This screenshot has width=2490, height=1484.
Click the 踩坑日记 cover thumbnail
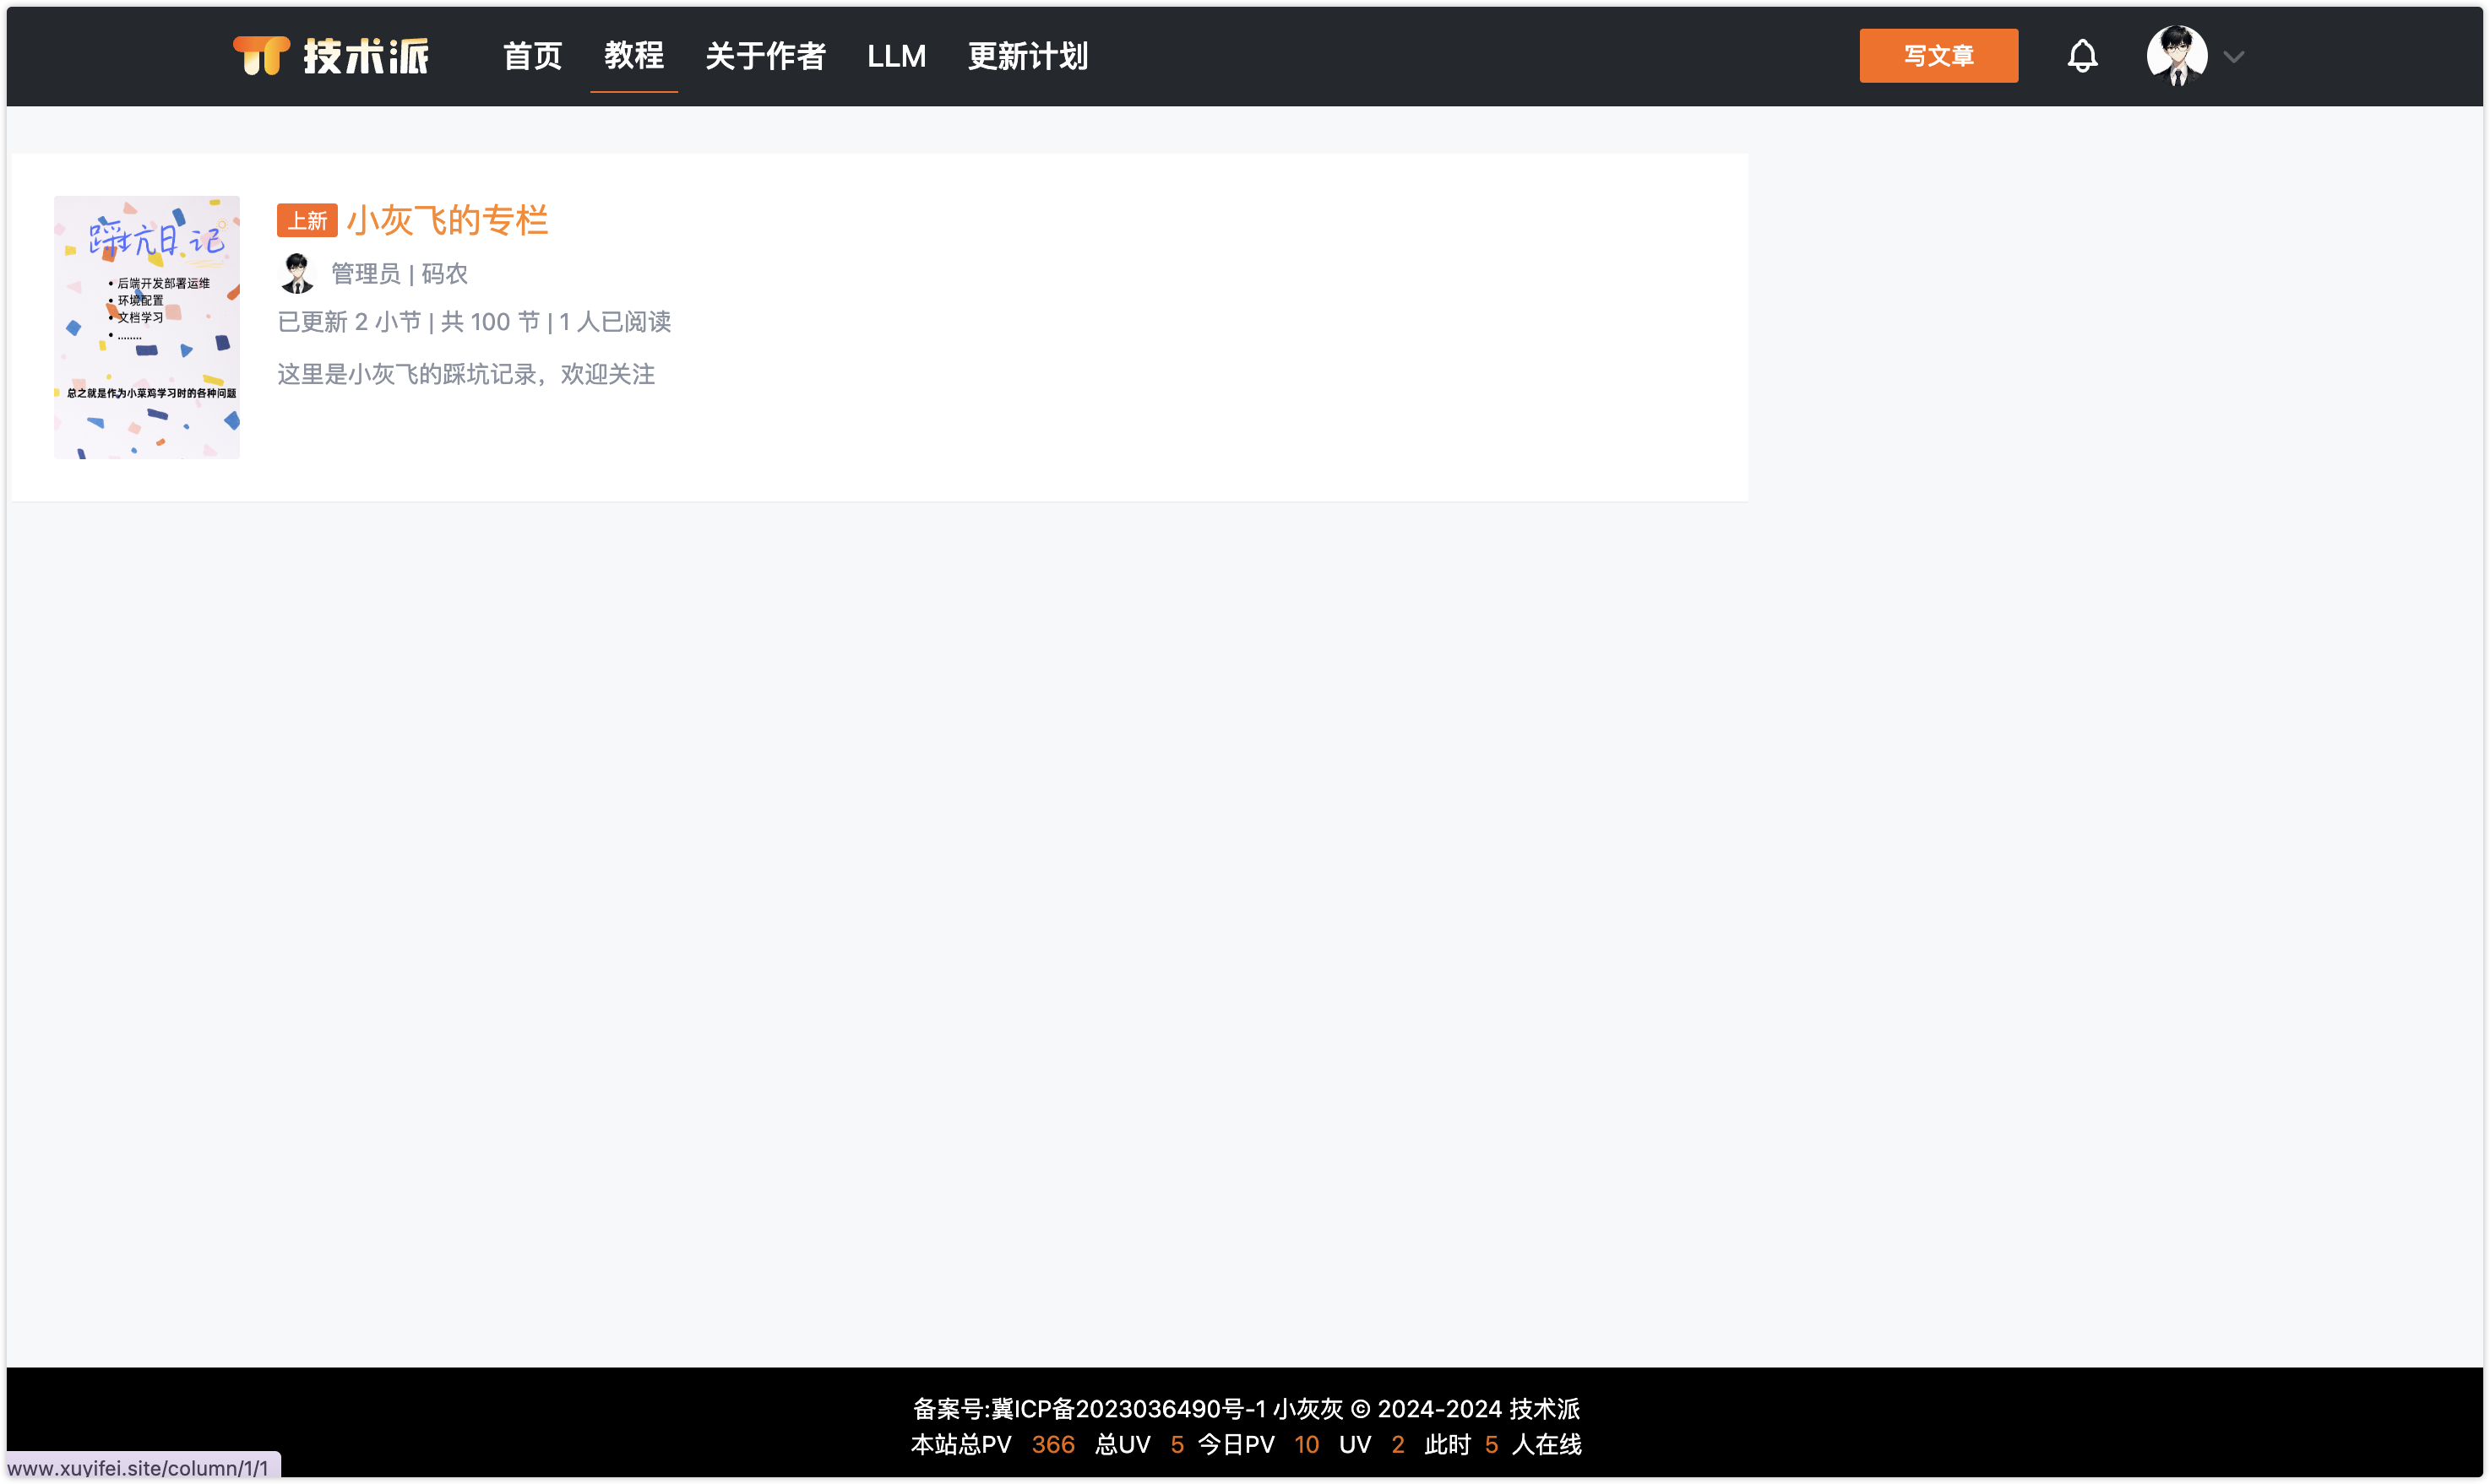[x=147, y=327]
